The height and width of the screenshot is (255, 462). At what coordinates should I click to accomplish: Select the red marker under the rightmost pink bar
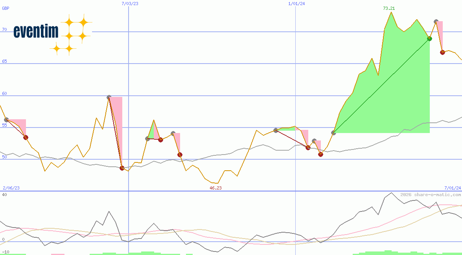pyautogui.click(x=442, y=52)
